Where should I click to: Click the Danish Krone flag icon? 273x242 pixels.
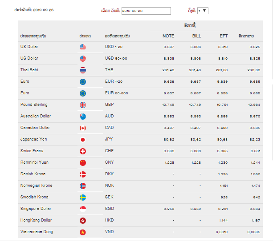coord(83,174)
